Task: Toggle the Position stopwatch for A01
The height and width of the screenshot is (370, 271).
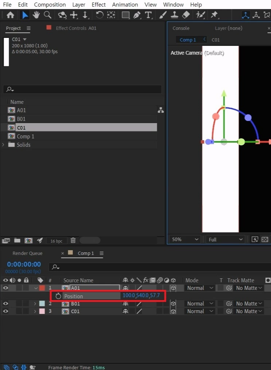Action: click(x=58, y=296)
